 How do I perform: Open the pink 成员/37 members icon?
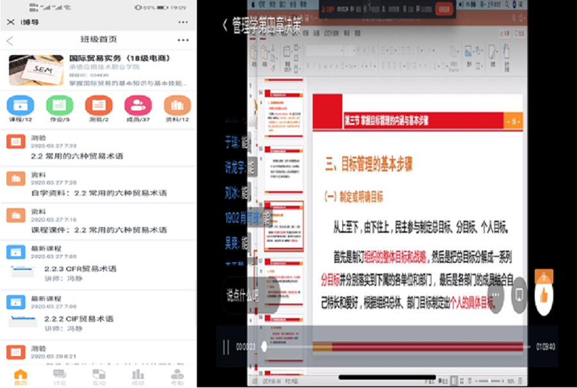[x=138, y=105]
